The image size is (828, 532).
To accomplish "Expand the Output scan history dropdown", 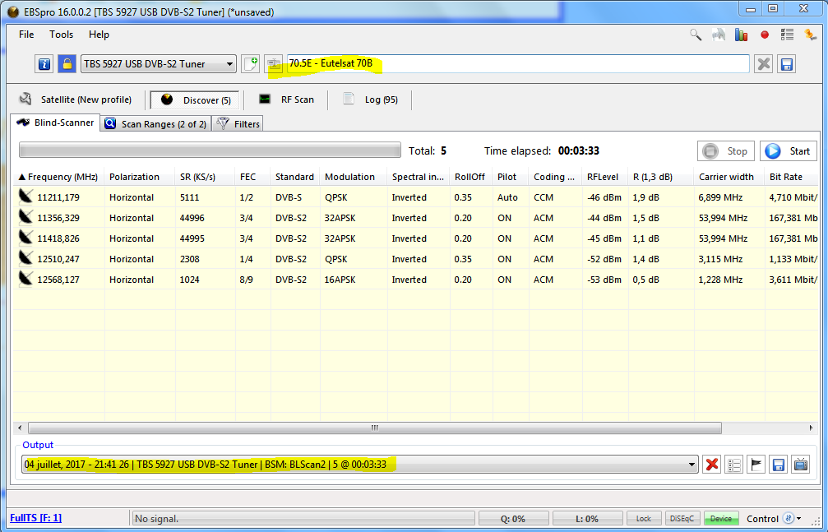I will (692, 465).
